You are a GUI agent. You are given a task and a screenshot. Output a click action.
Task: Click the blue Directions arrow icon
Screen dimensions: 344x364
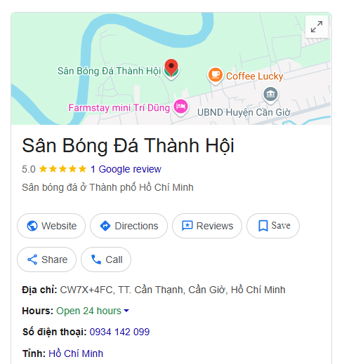[105, 226]
